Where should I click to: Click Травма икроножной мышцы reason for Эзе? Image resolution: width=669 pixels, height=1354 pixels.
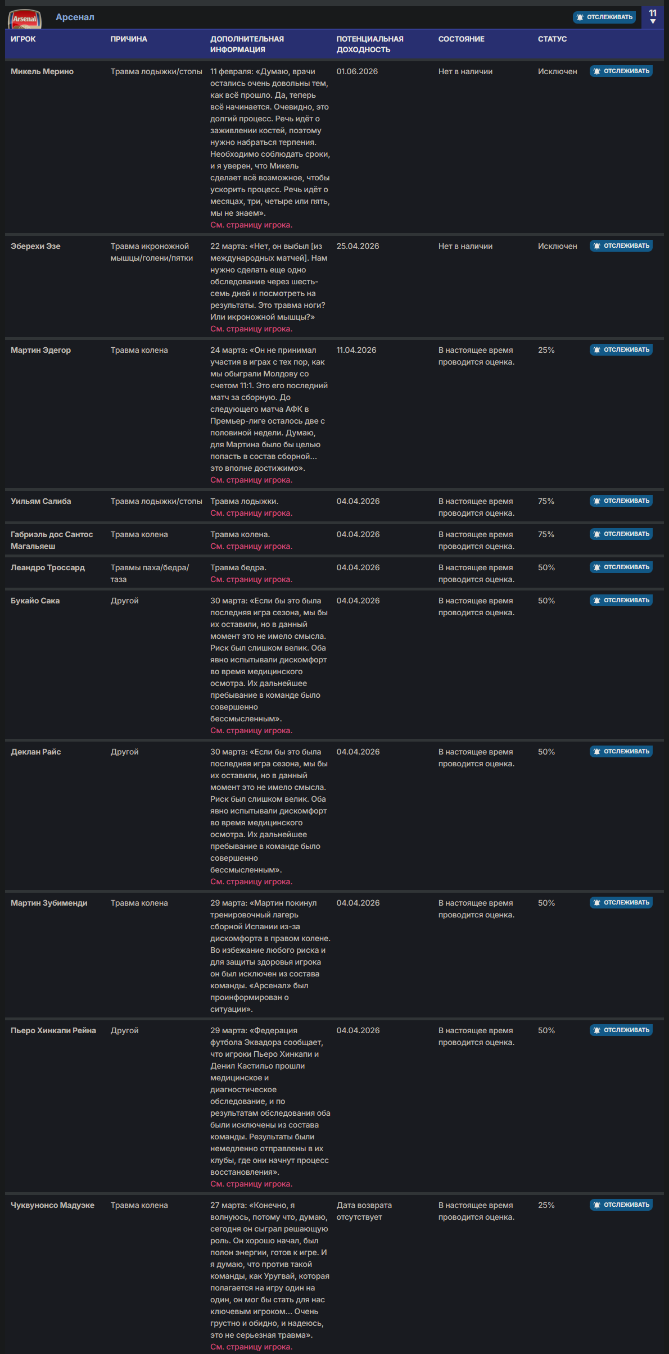tap(152, 253)
